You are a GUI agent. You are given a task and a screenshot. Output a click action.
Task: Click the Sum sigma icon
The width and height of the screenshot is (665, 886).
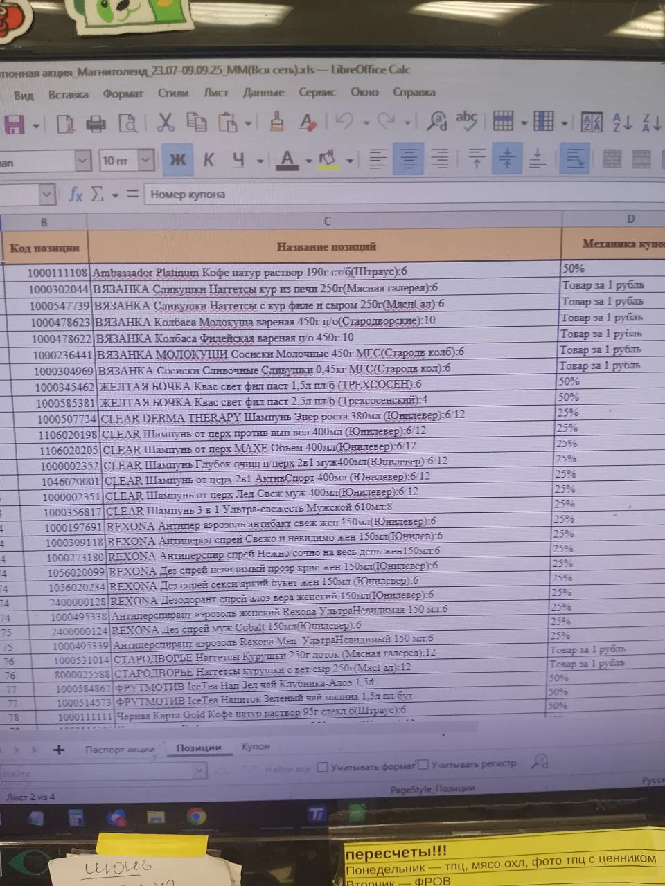98,195
